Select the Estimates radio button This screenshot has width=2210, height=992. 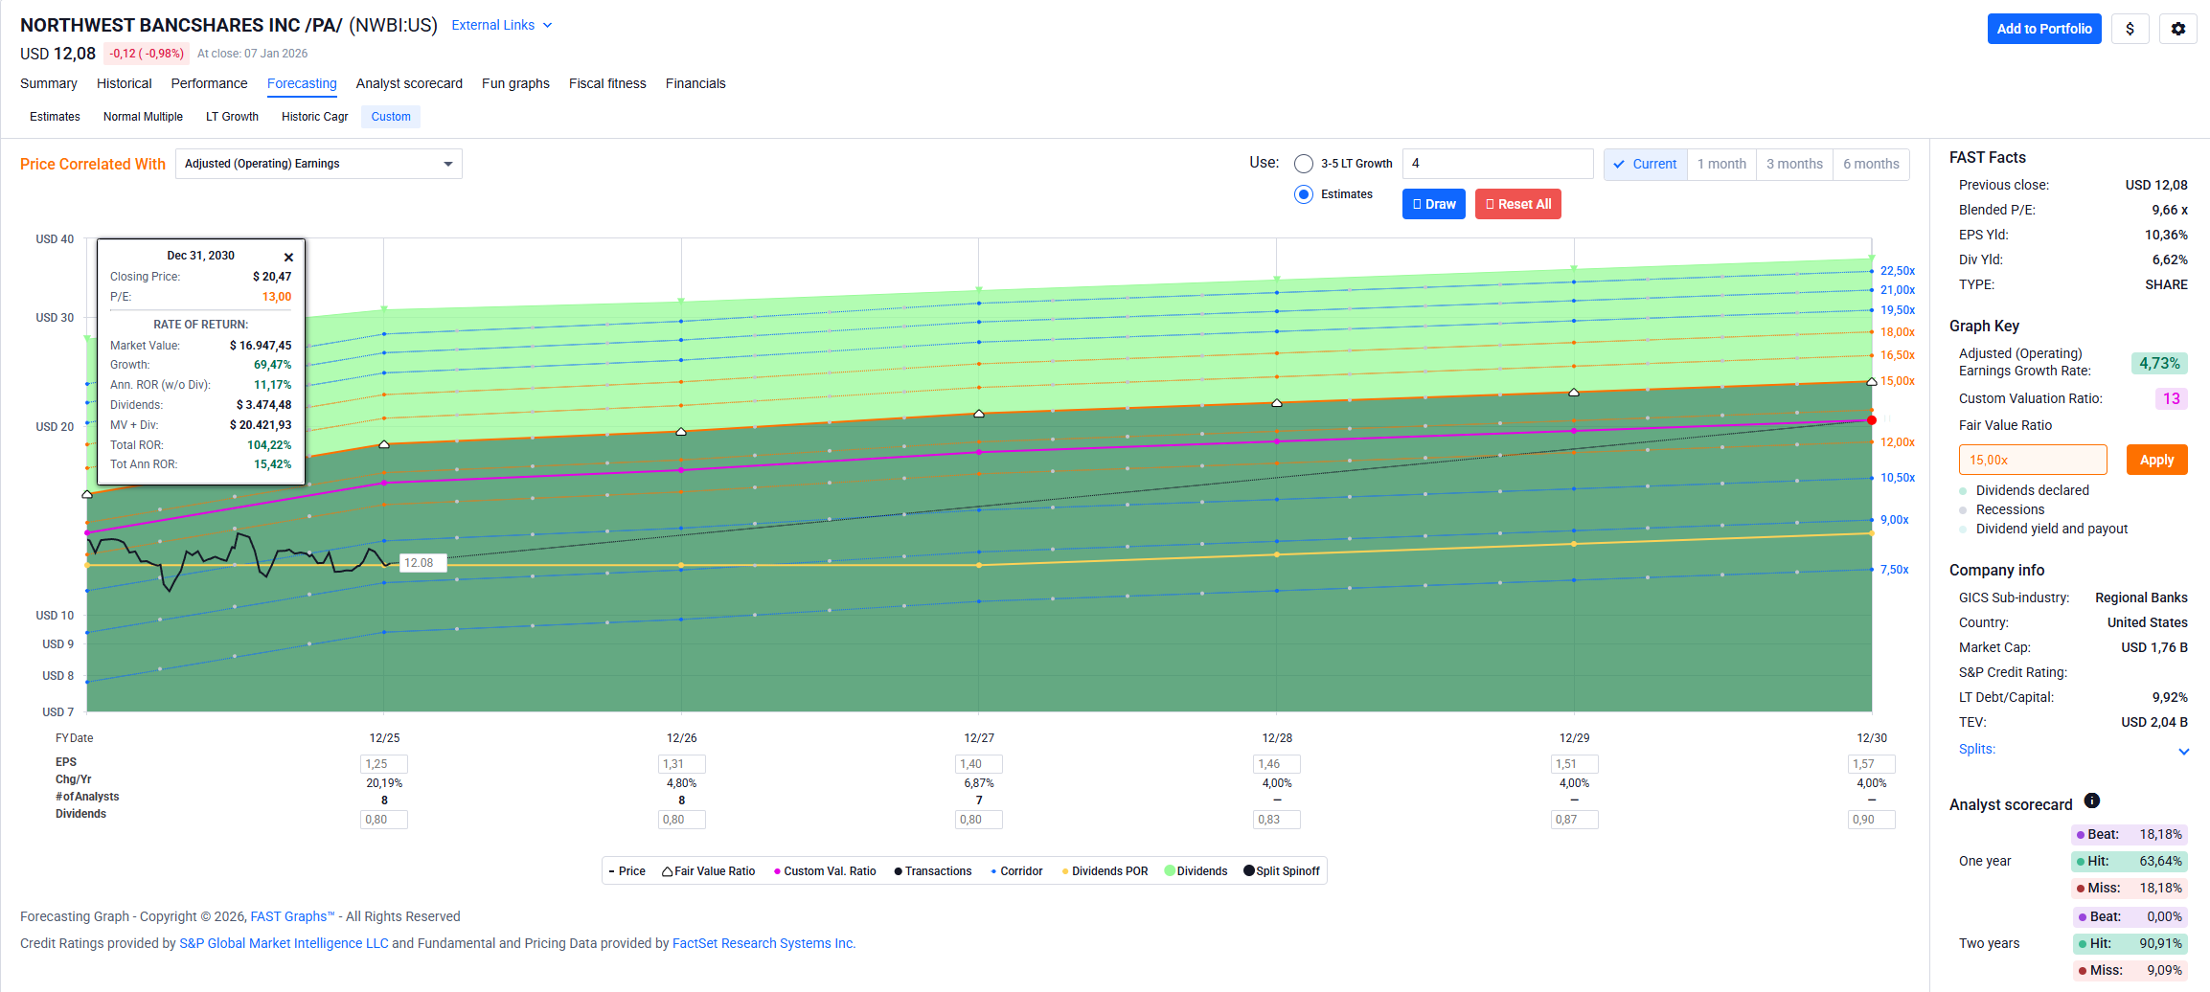[x=1303, y=194]
